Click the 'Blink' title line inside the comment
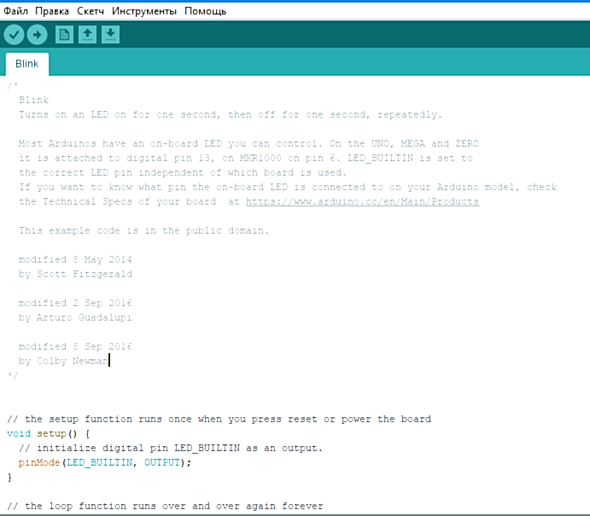Screen dimensions: 590x516 click(x=34, y=101)
